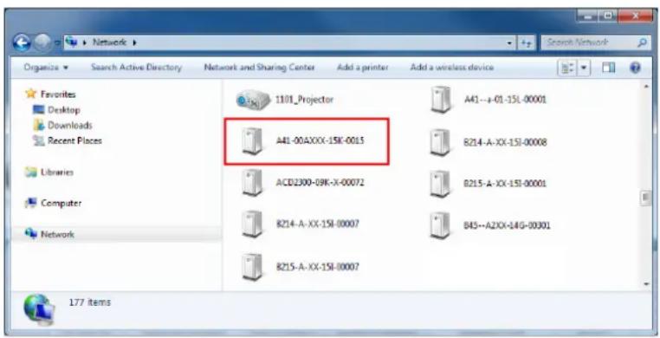Click the search magnifier icon
660x338 pixels.
[642, 42]
